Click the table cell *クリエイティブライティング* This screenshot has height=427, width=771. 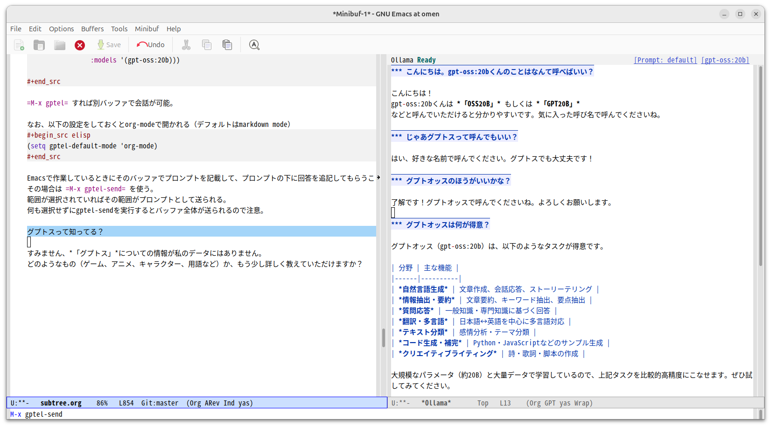pos(448,354)
